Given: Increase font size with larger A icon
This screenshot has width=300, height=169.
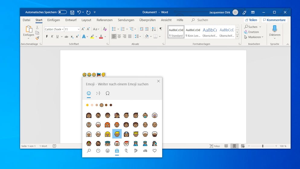Looking at the screenshot, I should [x=83, y=29].
